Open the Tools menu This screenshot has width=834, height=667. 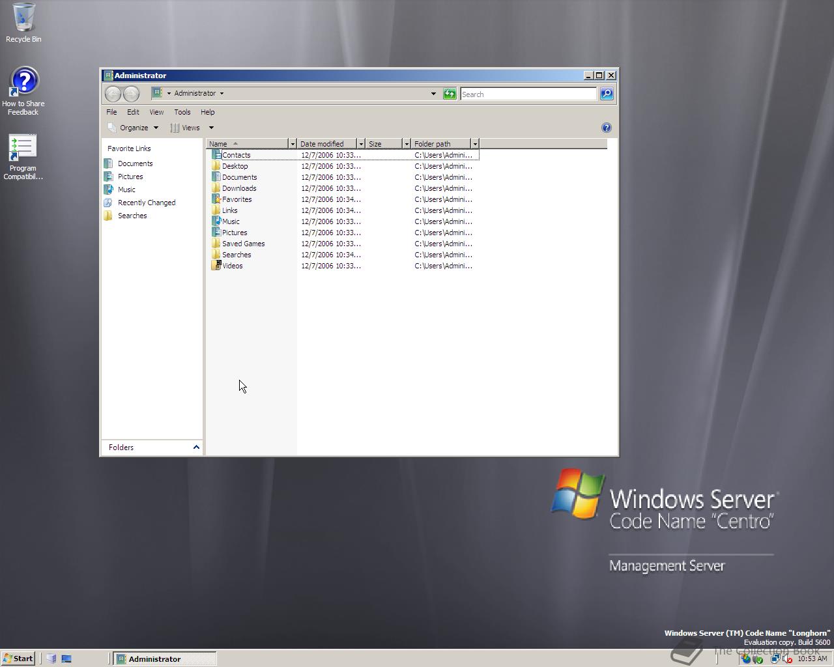(x=182, y=112)
